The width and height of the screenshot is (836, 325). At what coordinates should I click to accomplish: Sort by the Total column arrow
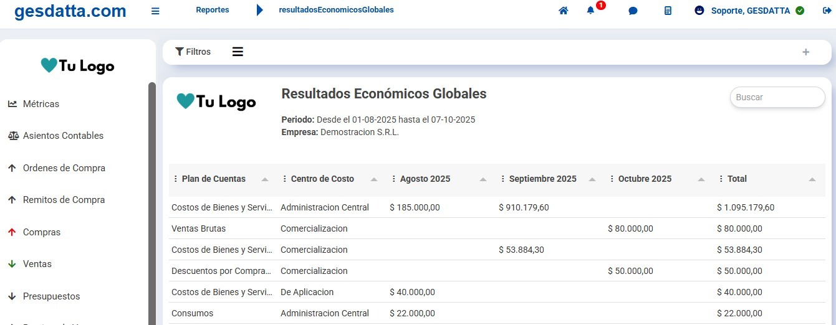coord(812,179)
